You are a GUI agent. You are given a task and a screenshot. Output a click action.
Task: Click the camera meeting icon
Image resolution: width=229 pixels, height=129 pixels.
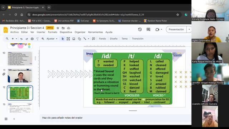click(157, 29)
